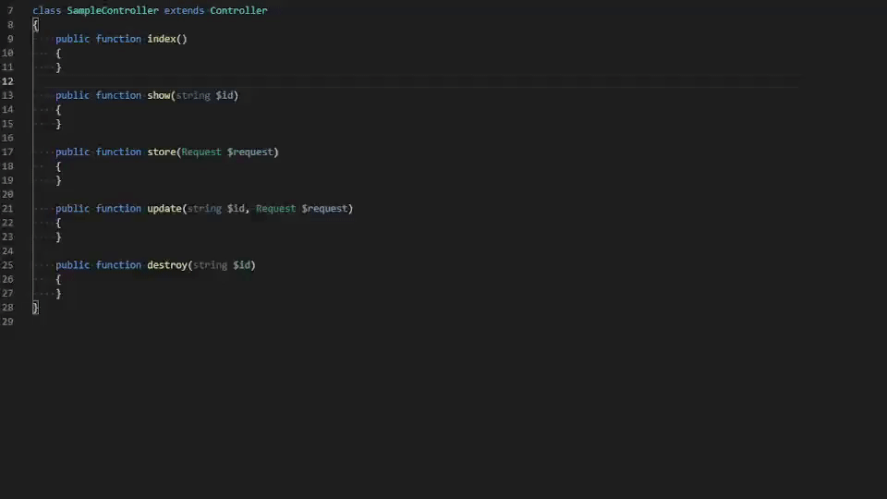The width and height of the screenshot is (887, 499).
Task: Click the class keyword on line 7
Action: pyautogui.click(x=47, y=10)
